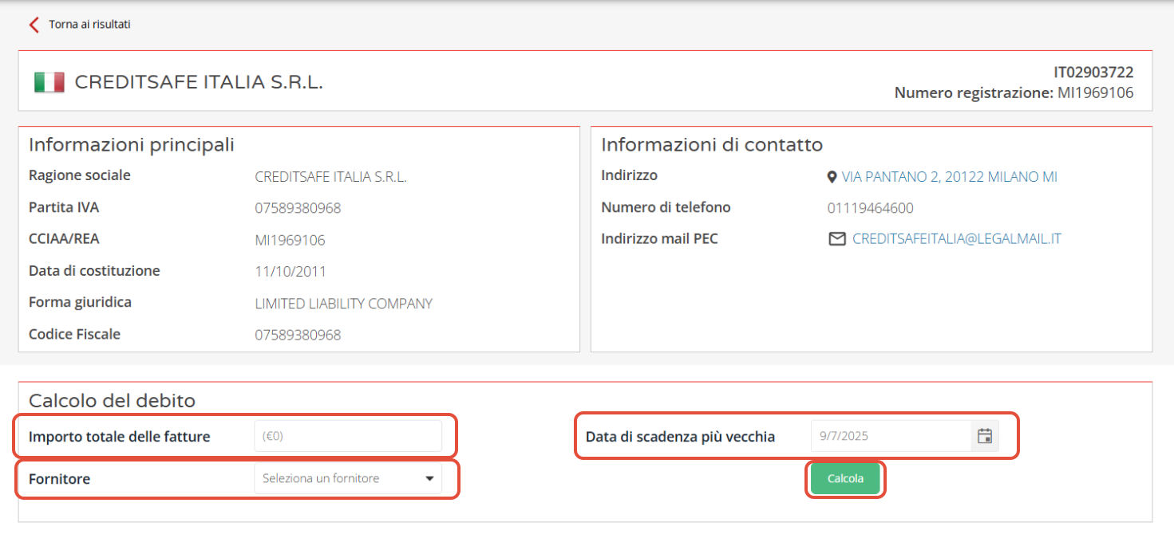Click the CREDITSAFE ITALIA S.R.L. header title
The image size is (1174, 542).
(199, 82)
